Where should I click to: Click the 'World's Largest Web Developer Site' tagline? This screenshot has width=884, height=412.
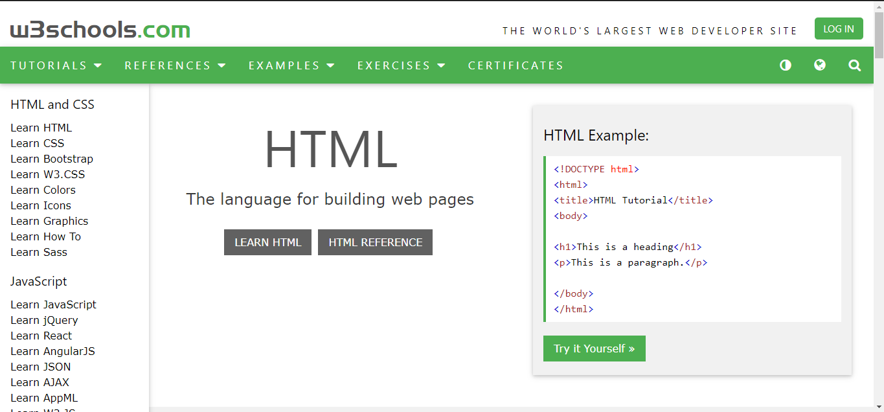(x=650, y=30)
